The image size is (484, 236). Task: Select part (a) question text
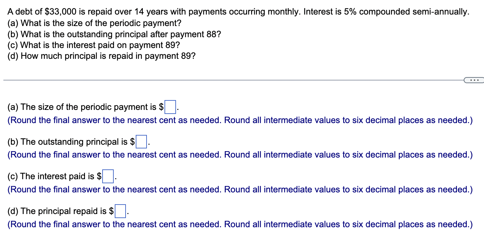coord(94,23)
